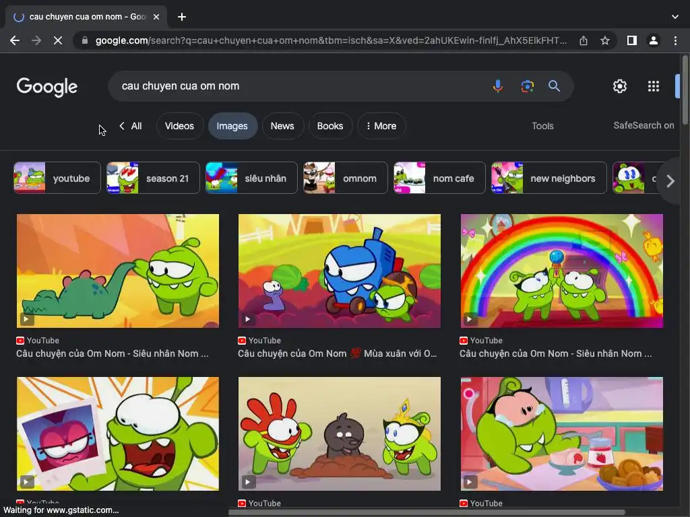Select the new neighbors suggestion chip
Image resolution: width=690 pixels, height=517 pixels.
click(548, 178)
